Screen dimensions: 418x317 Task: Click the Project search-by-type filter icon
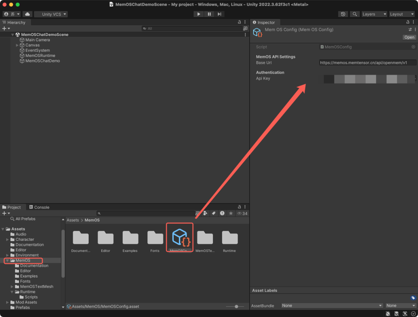tap(205, 213)
